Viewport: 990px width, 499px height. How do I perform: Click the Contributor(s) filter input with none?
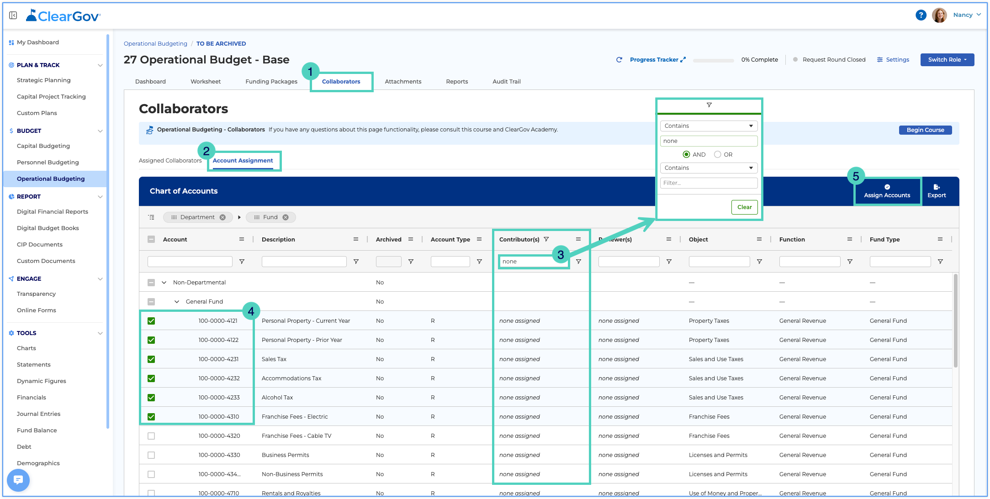(x=533, y=262)
